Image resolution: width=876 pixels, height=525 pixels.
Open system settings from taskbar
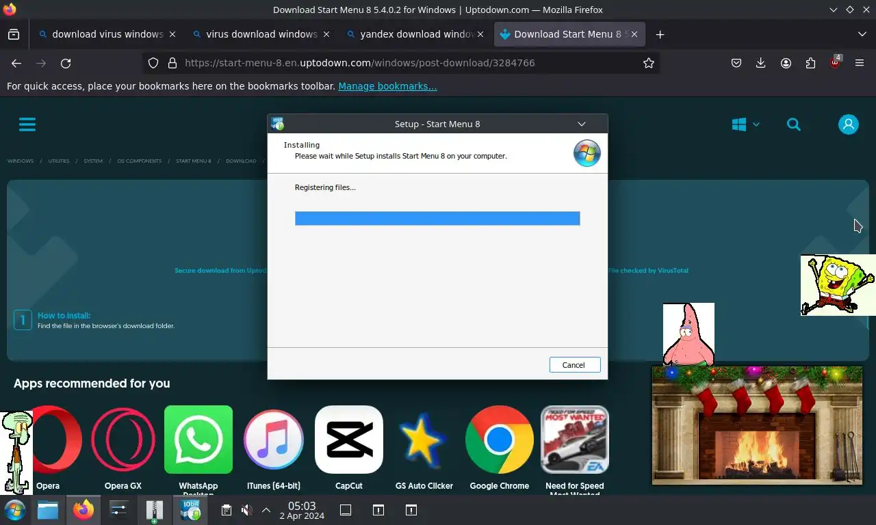pyautogui.click(x=119, y=510)
